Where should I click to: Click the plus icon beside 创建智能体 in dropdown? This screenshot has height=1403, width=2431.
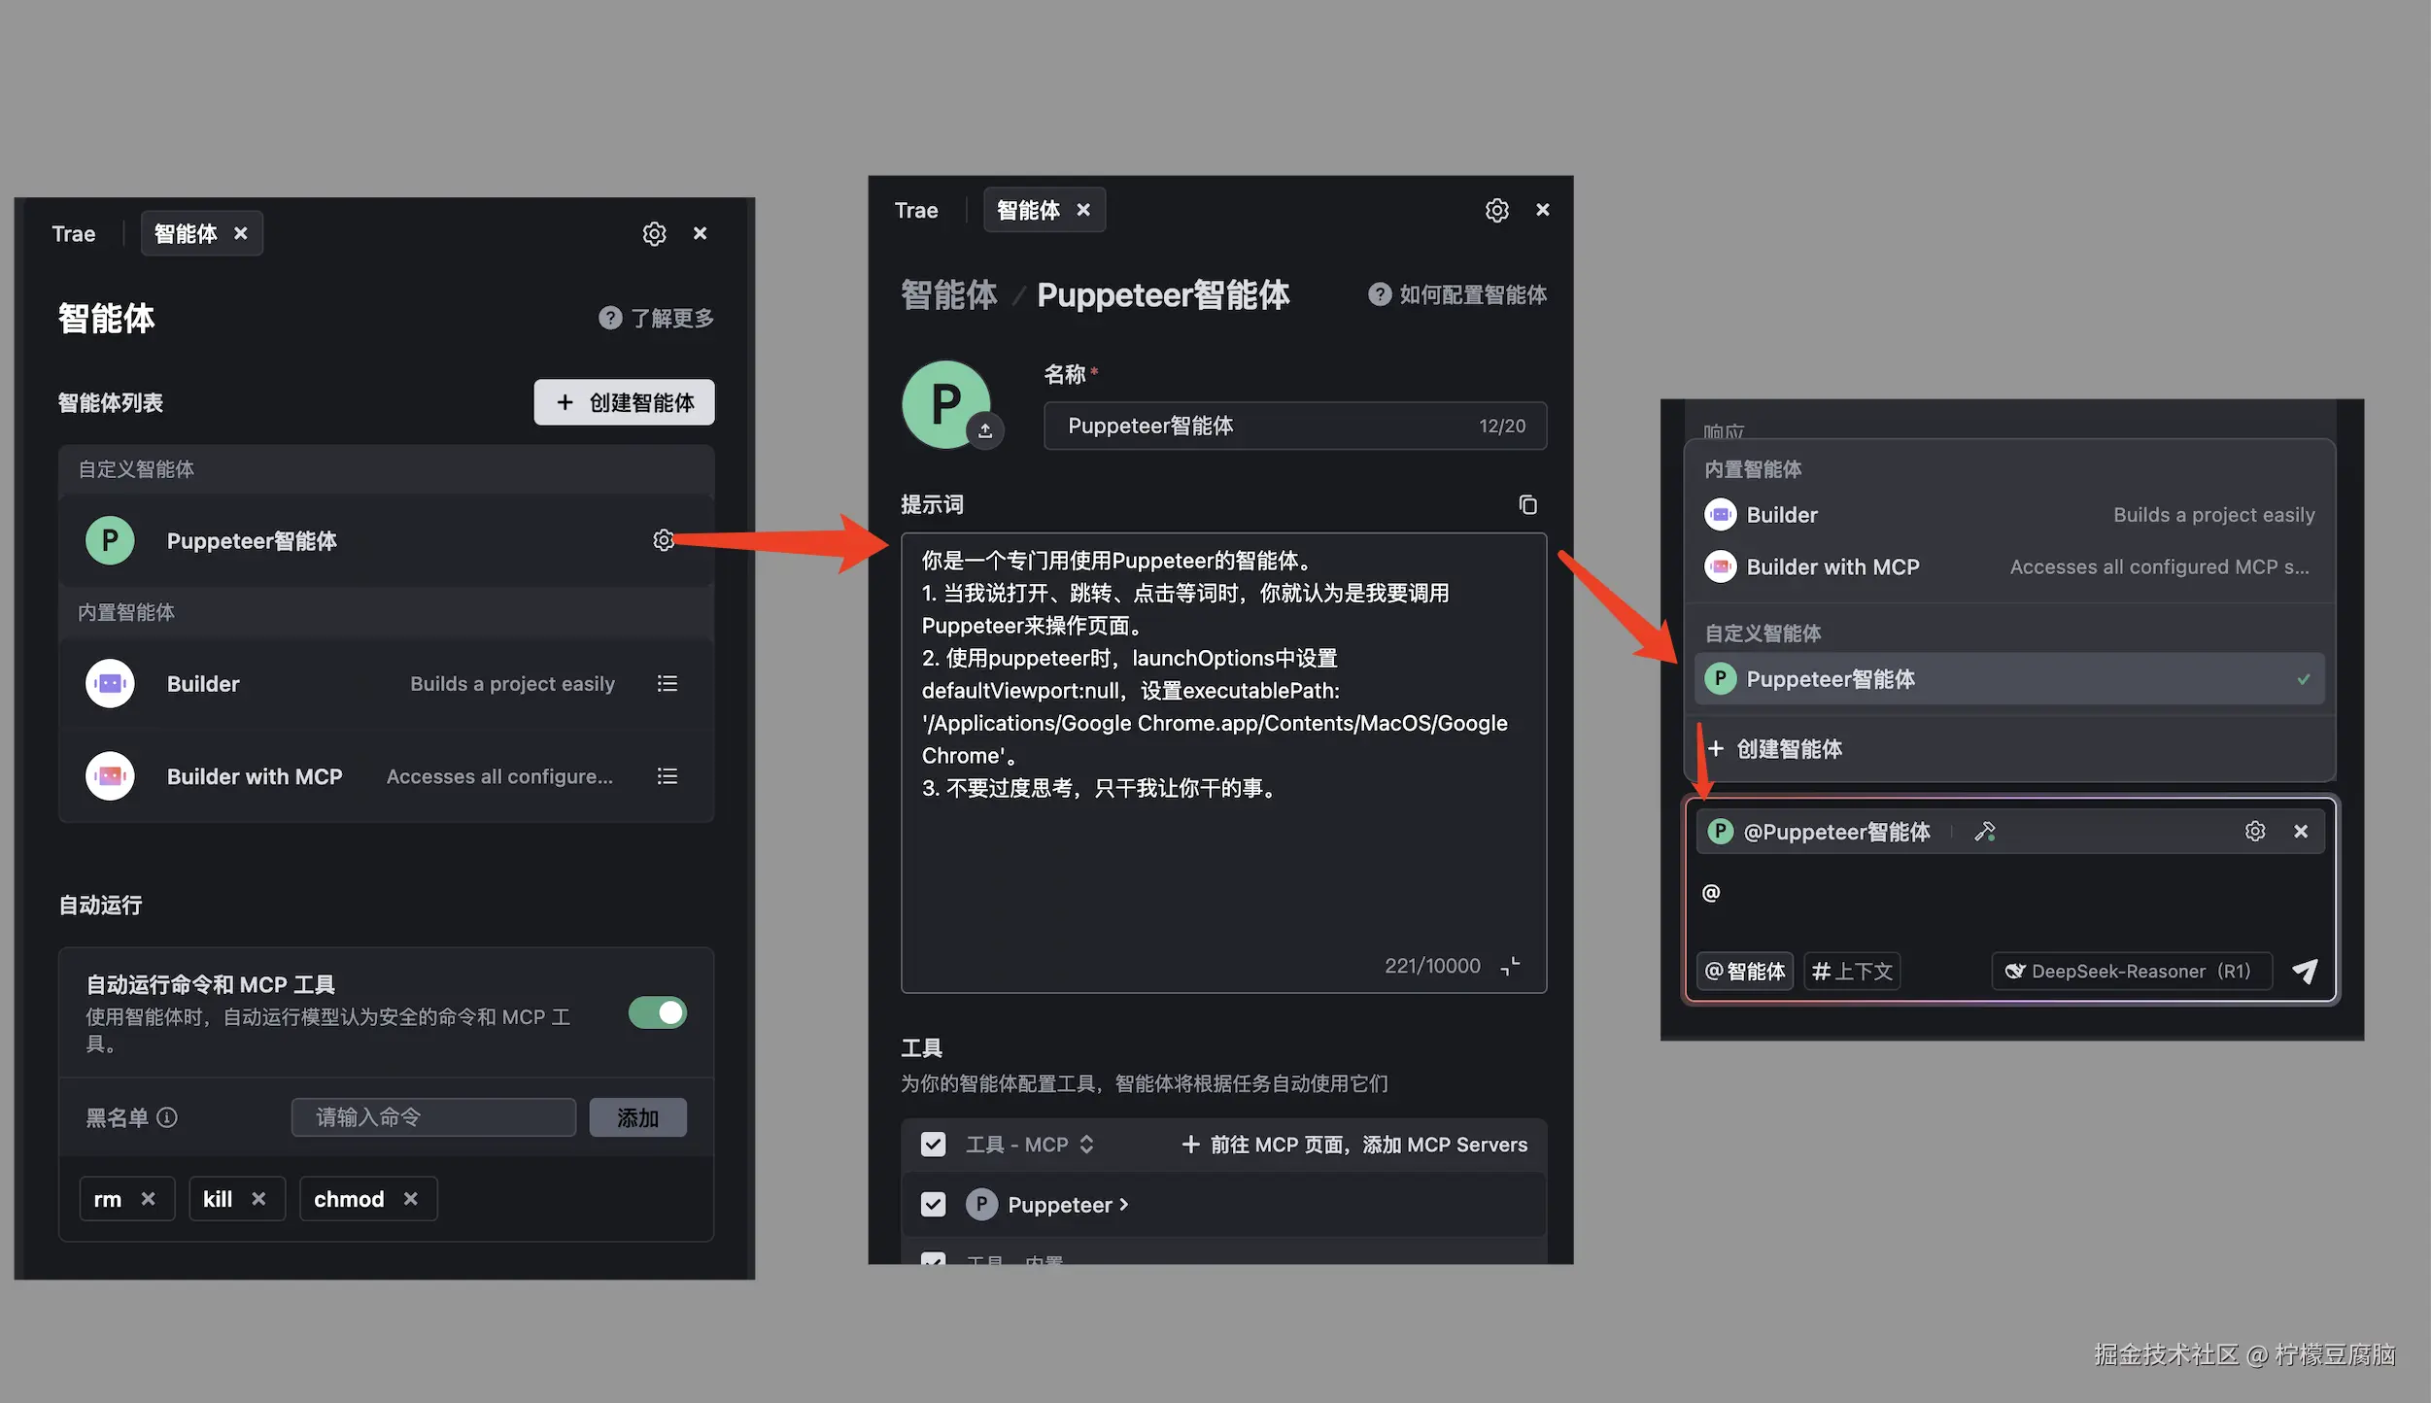click(1716, 749)
